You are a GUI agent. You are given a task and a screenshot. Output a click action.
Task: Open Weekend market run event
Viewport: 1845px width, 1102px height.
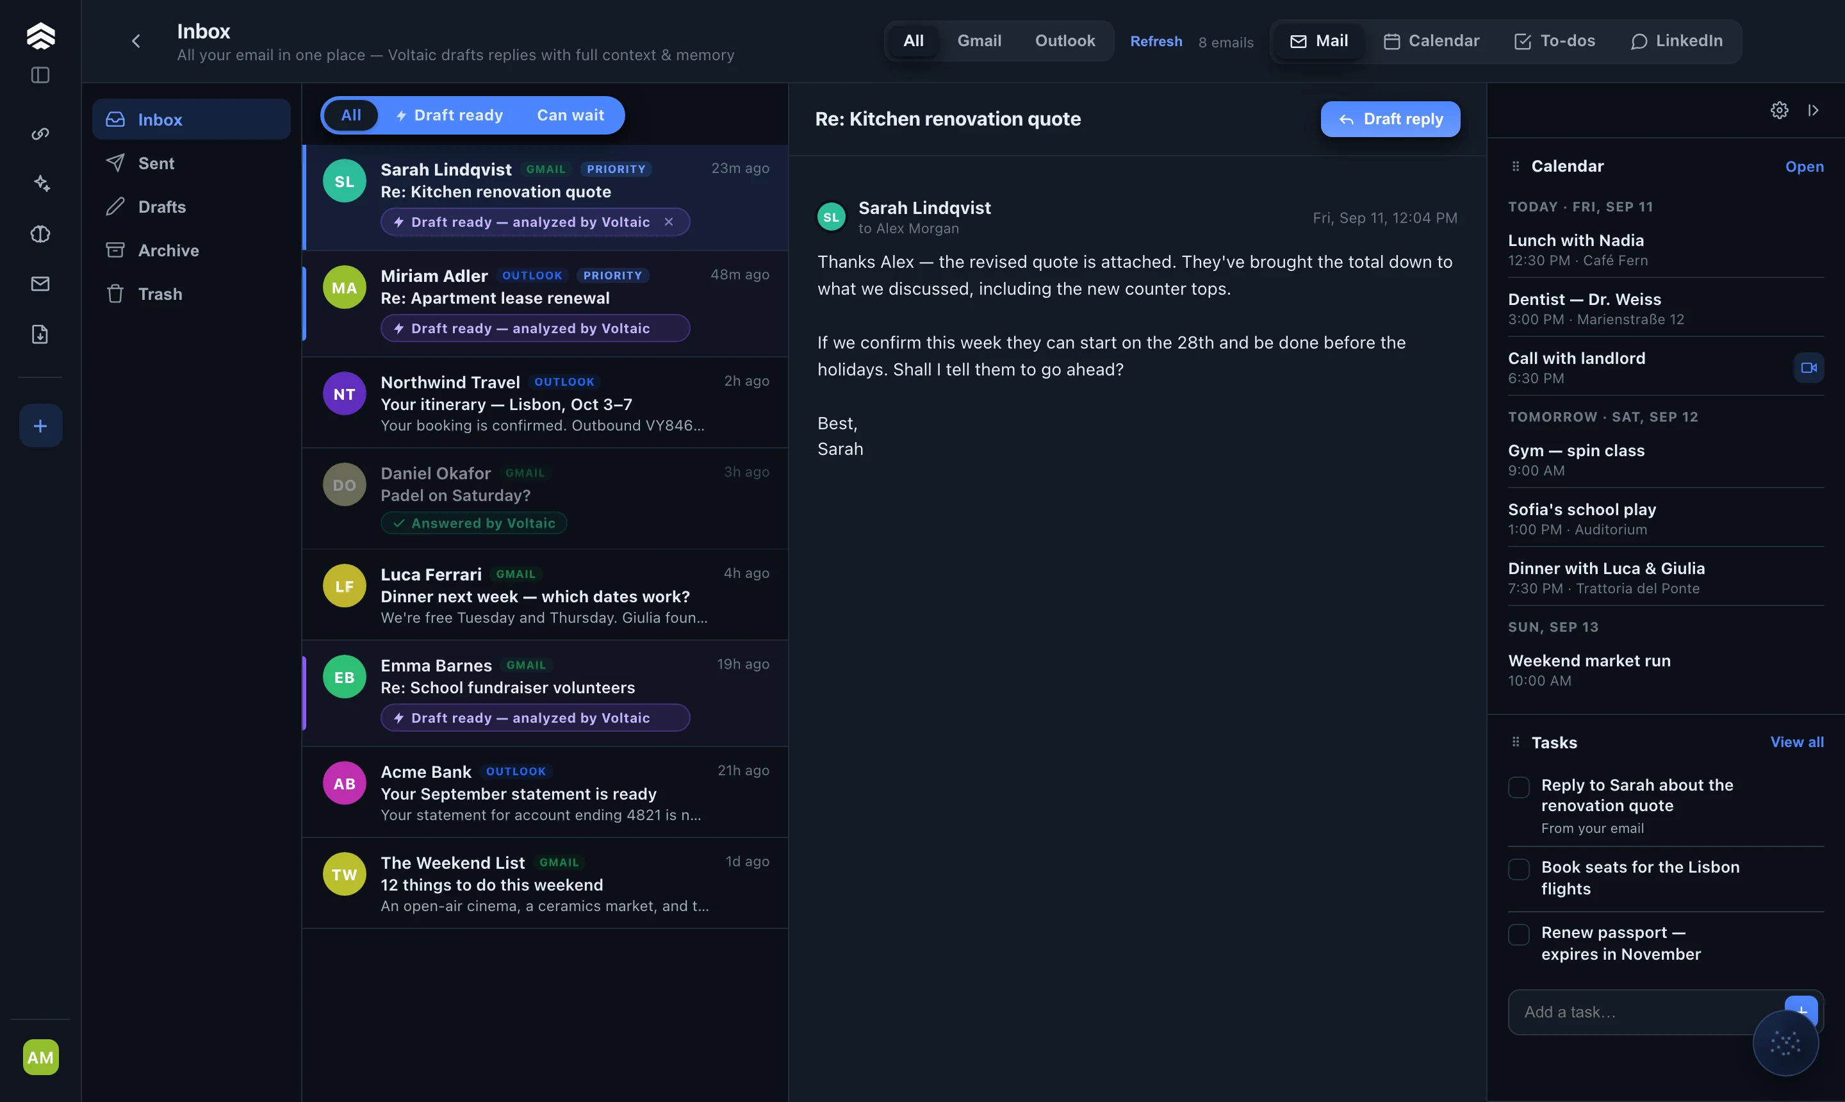tap(1666, 670)
